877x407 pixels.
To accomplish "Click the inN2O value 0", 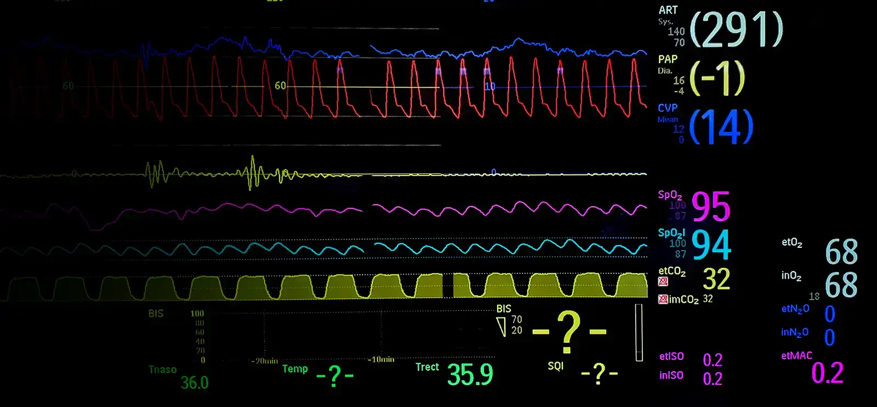I will [830, 337].
